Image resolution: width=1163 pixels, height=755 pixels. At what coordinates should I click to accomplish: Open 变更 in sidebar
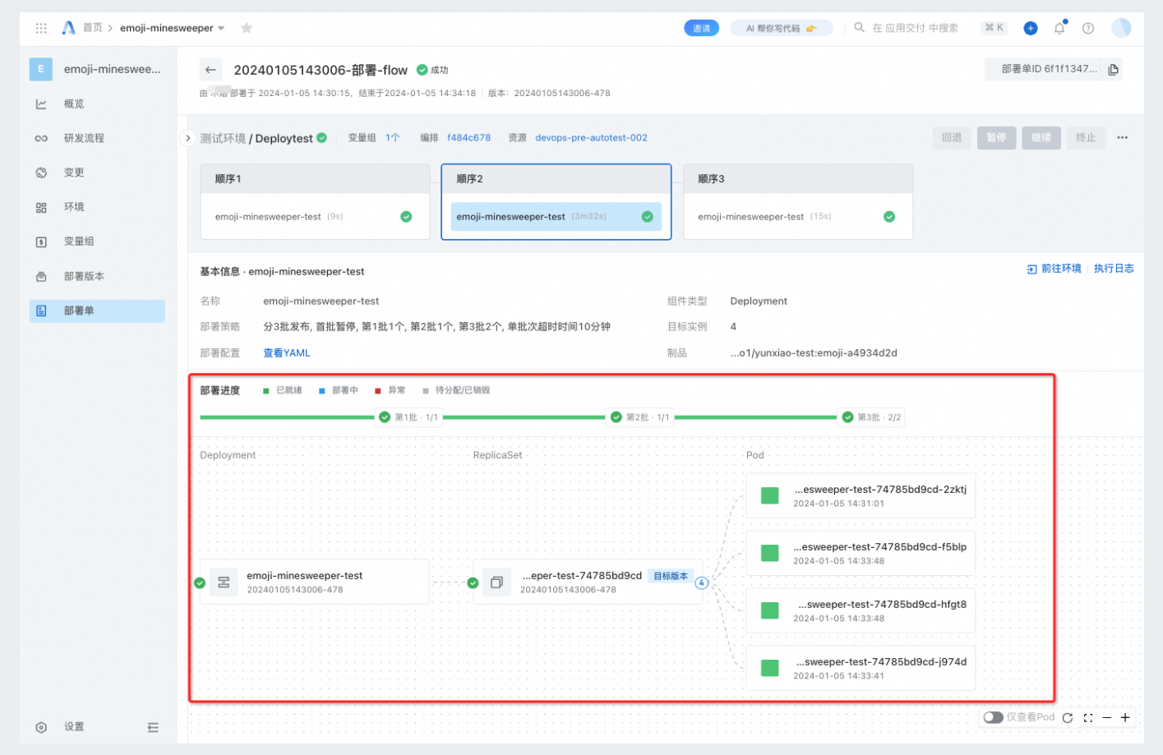click(97, 173)
